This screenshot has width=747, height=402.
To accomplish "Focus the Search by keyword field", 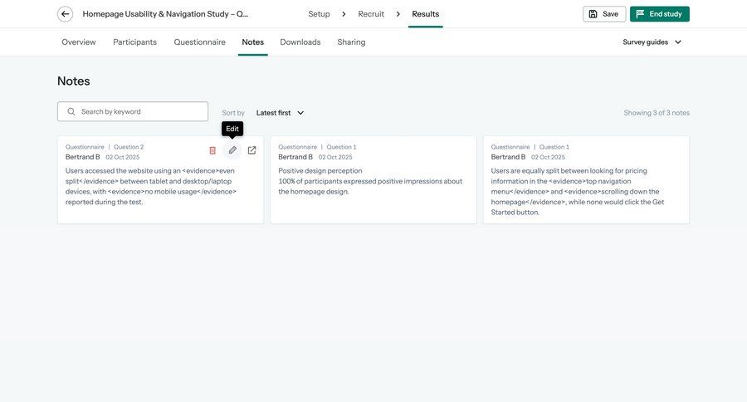I will (133, 111).
